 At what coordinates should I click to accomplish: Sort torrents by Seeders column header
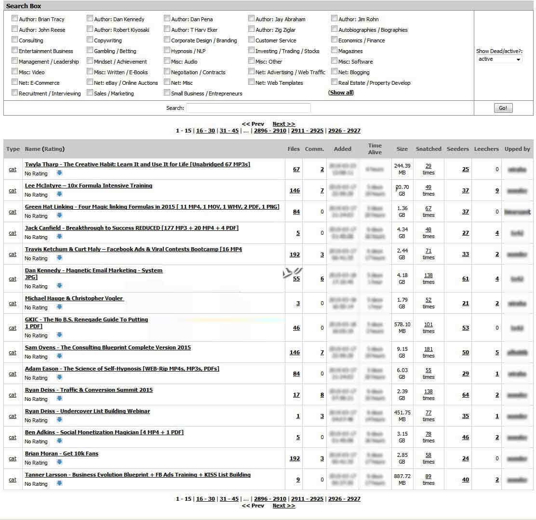(x=458, y=149)
